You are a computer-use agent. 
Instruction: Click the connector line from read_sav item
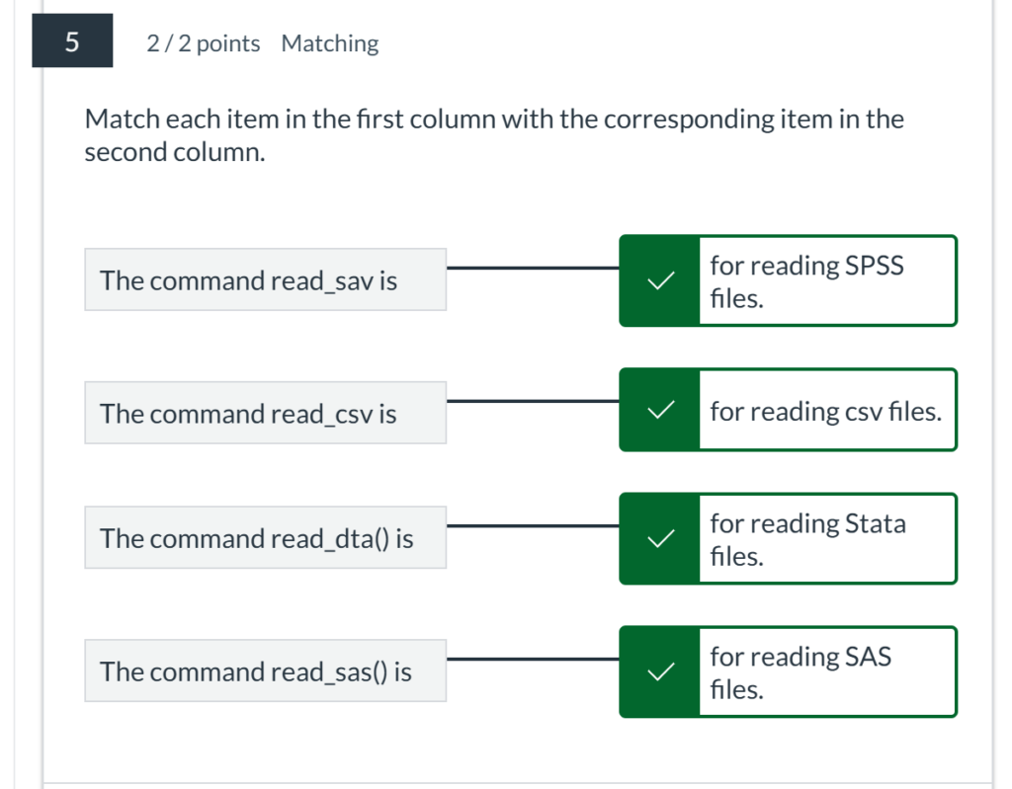coord(534,267)
